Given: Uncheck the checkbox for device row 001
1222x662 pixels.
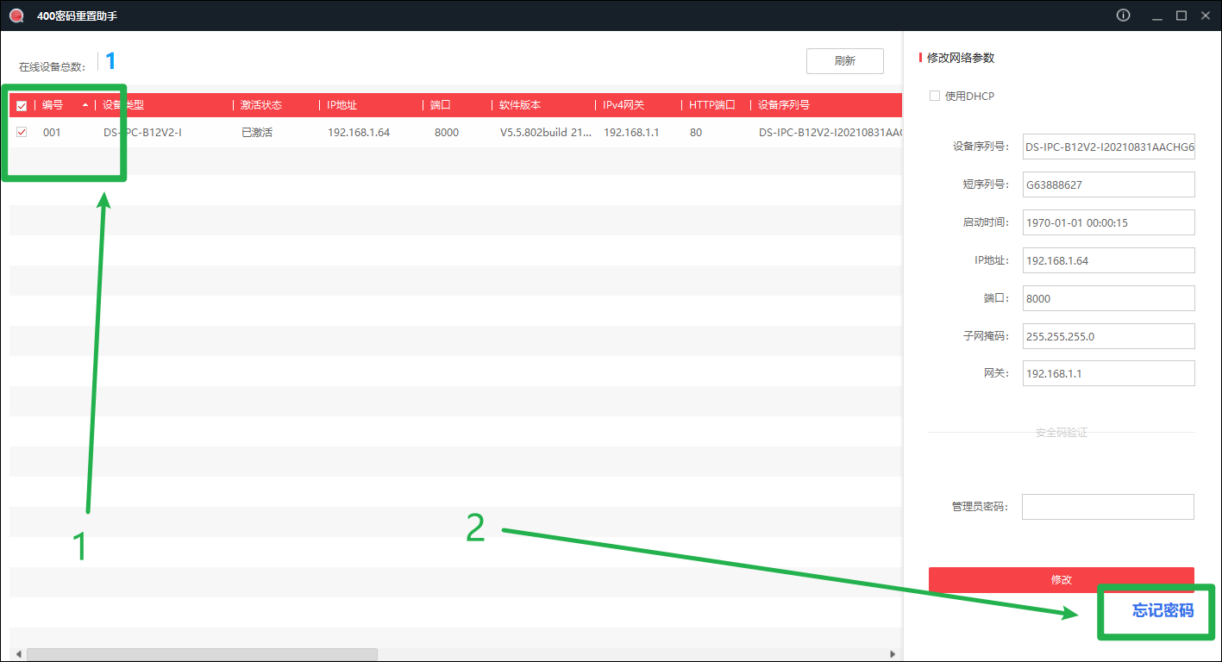Looking at the screenshot, I should pos(22,132).
